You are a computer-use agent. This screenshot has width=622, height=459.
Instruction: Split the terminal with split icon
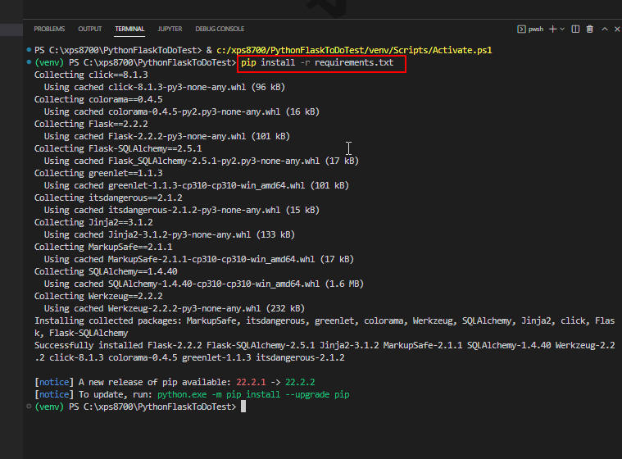[575, 29]
